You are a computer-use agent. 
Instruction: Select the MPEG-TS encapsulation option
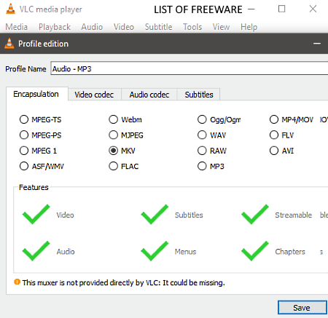coord(24,119)
